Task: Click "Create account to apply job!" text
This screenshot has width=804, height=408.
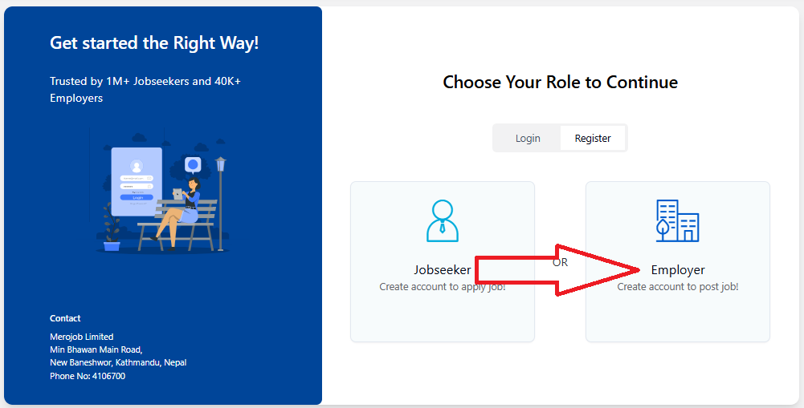Action: pos(442,287)
